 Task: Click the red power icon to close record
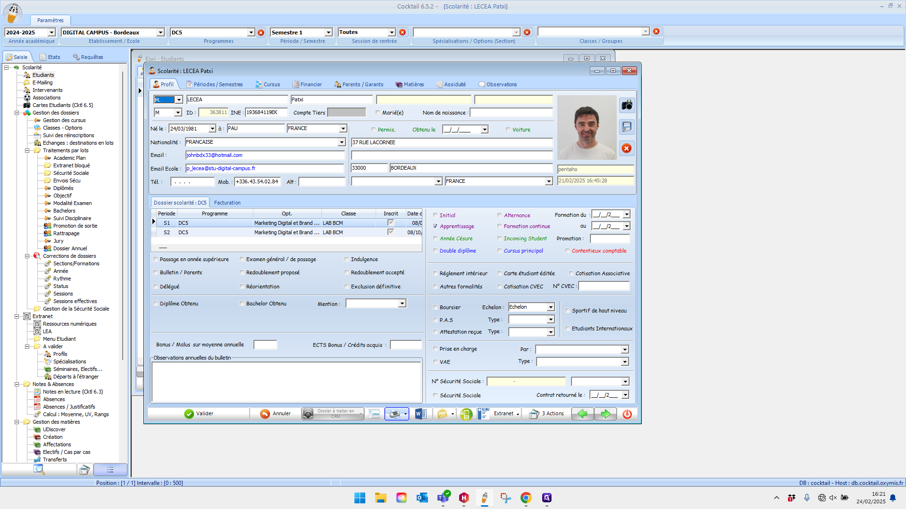627,414
